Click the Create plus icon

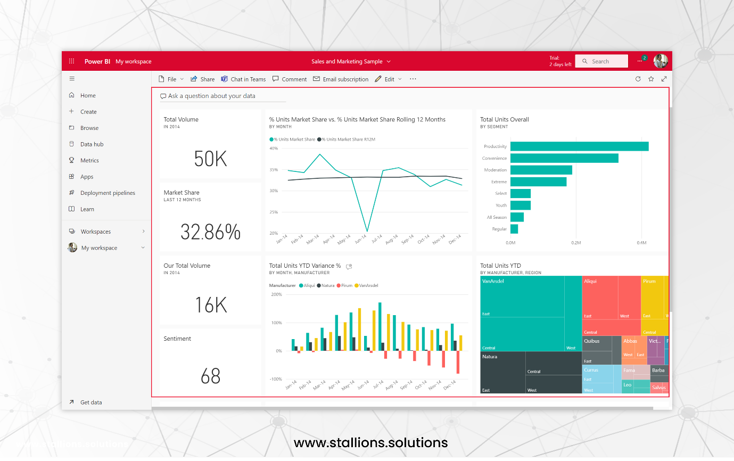pos(72,111)
